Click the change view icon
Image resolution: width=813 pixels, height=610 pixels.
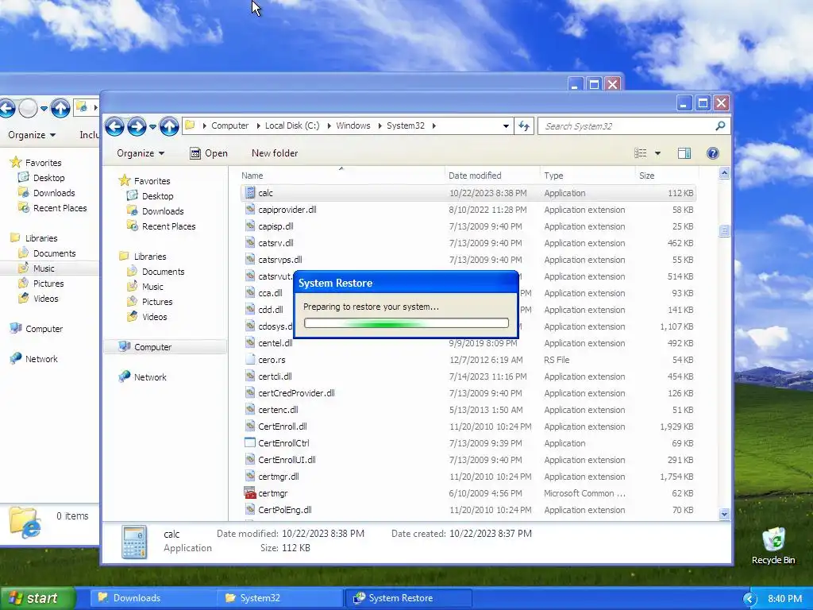pyautogui.click(x=641, y=153)
